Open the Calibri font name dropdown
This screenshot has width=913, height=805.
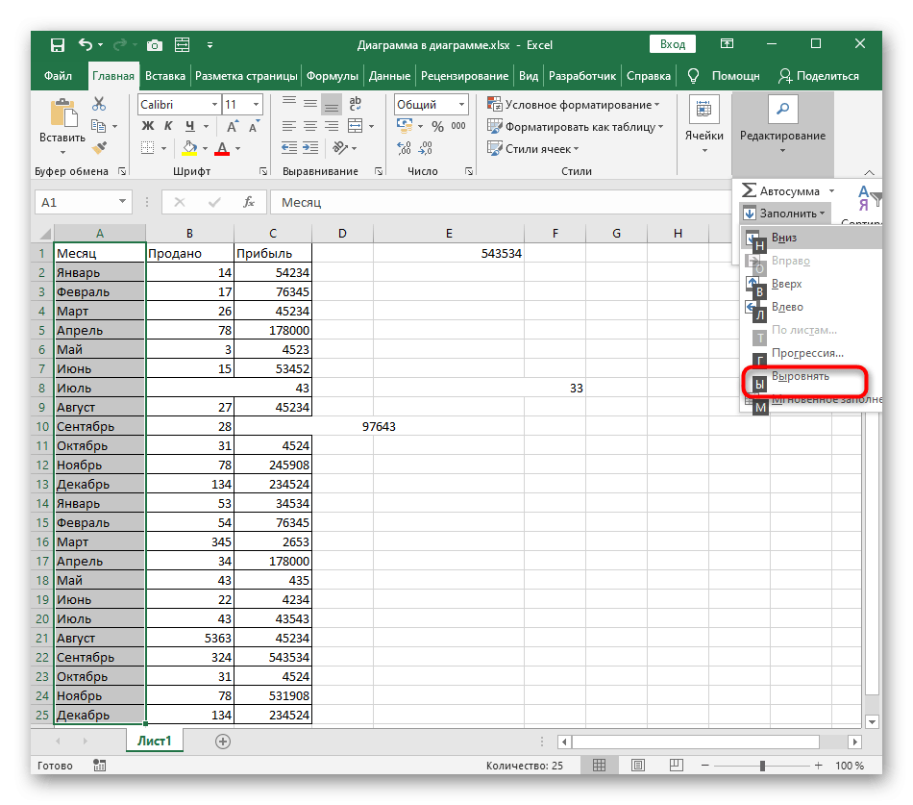click(x=215, y=105)
